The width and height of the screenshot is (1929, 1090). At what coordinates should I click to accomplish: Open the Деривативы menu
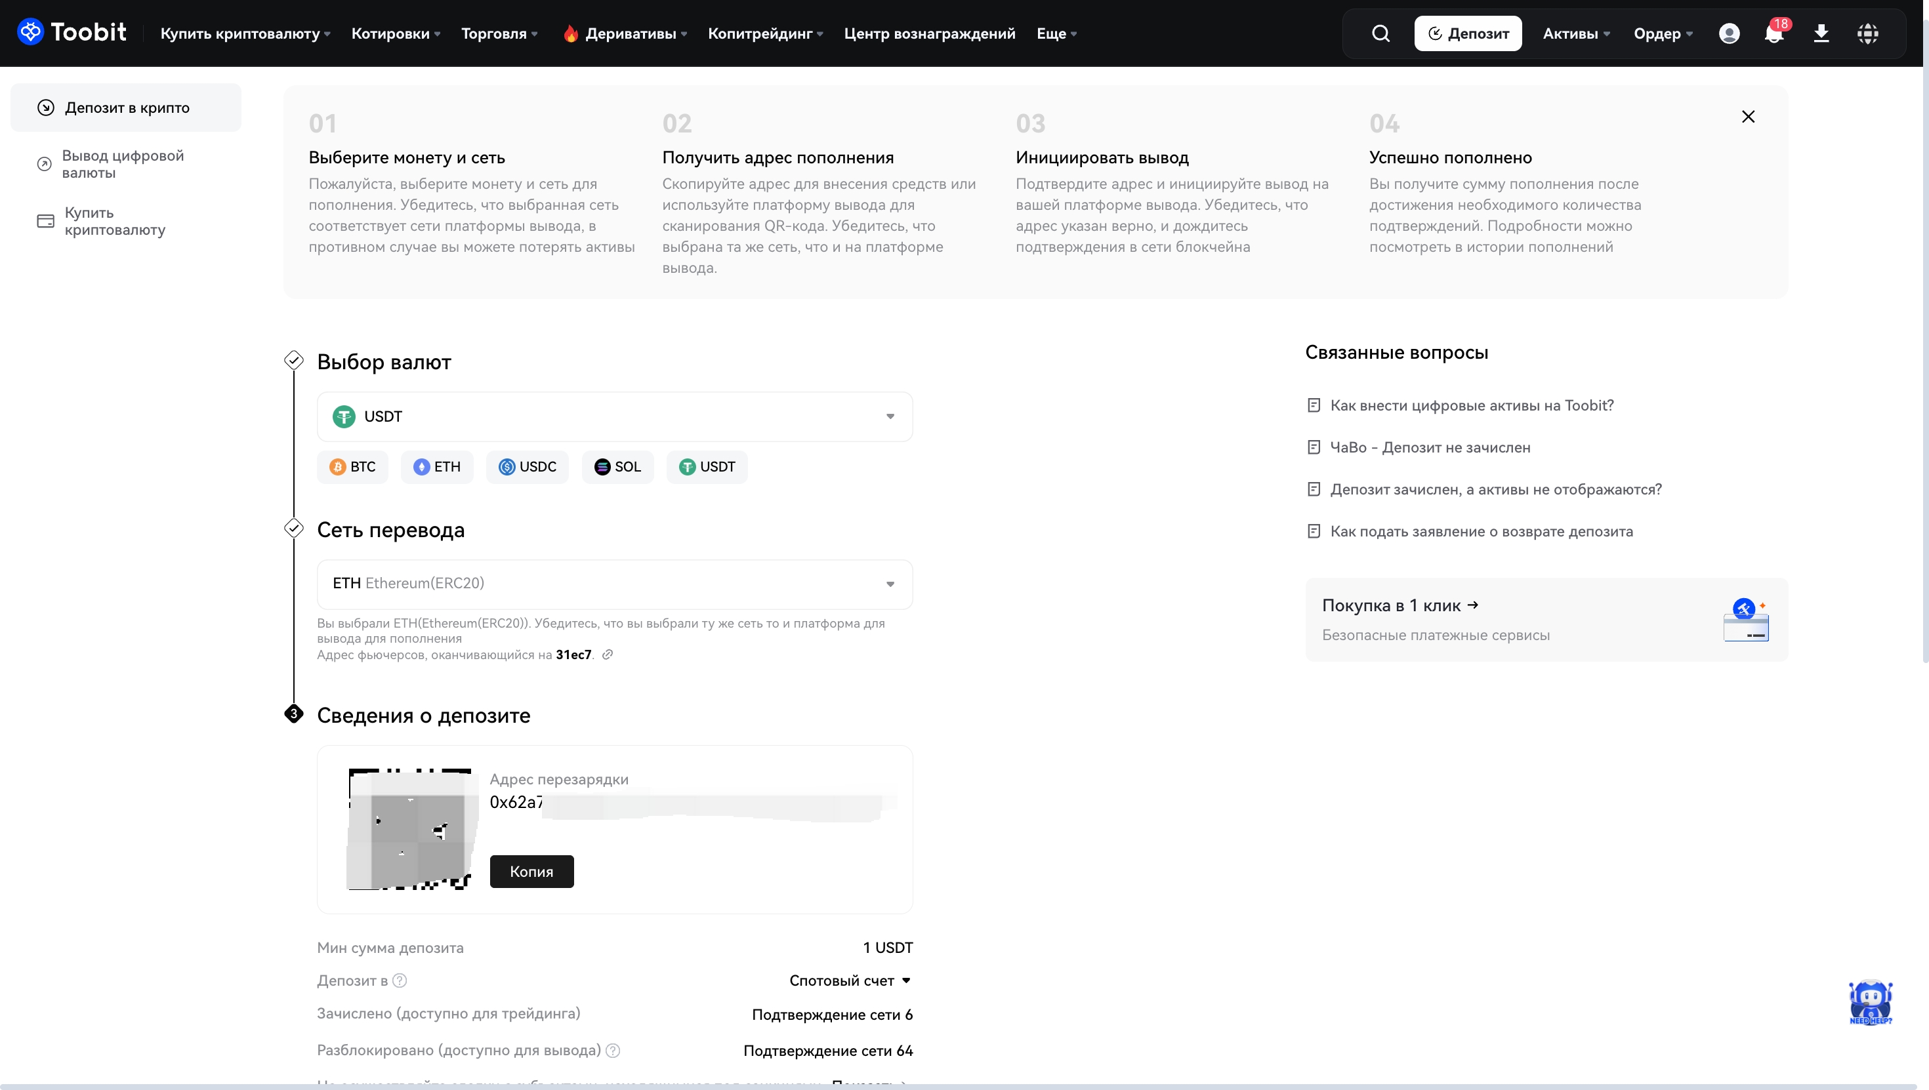625,33
